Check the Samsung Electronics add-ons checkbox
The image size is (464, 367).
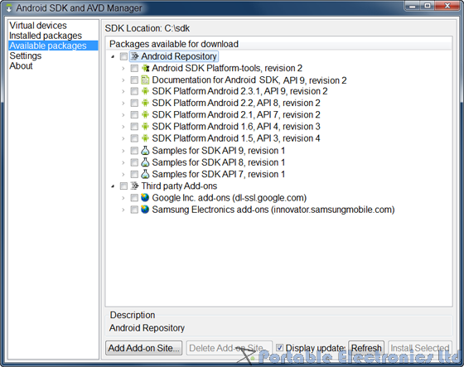134,210
